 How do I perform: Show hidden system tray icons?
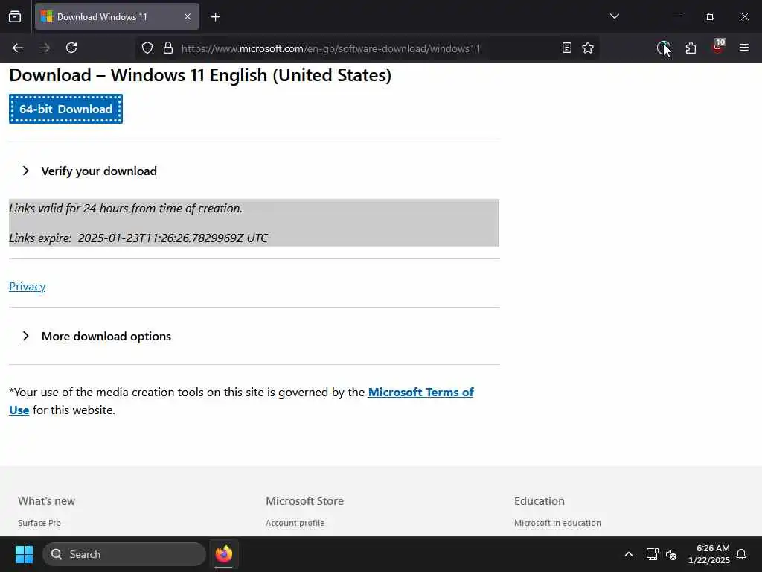pos(628,554)
